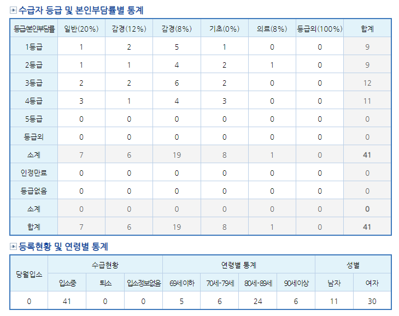Select the 1등급 row label

tap(34, 47)
